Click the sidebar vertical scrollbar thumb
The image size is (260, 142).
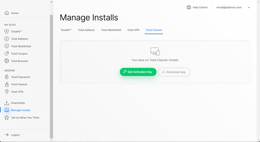51,77
